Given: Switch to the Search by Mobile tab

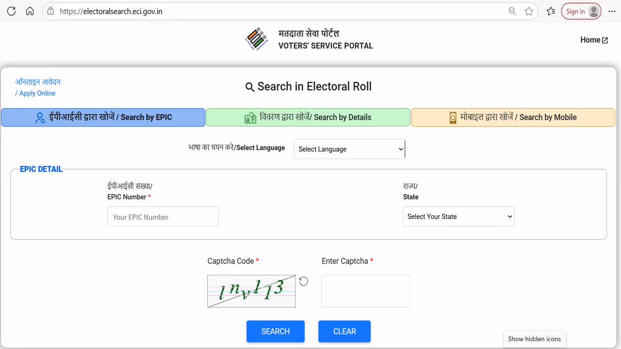Looking at the screenshot, I should tap(513, 117).
